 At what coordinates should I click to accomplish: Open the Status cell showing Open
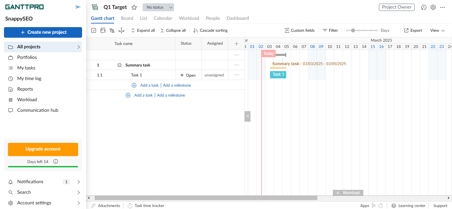point(188,75)
